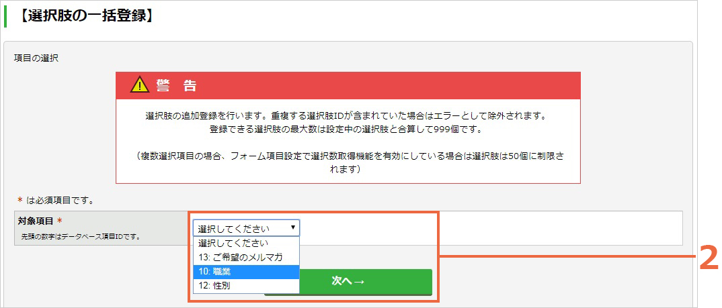Choose 10: 職業 option
The height and width of the screenshot is (308, 722).
246,272
